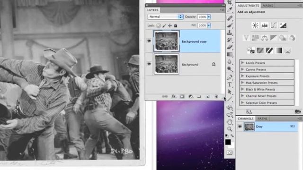303x170 pixels.
Task: Toggle lock transparent pixels
Action: click(x=159, y=25)
